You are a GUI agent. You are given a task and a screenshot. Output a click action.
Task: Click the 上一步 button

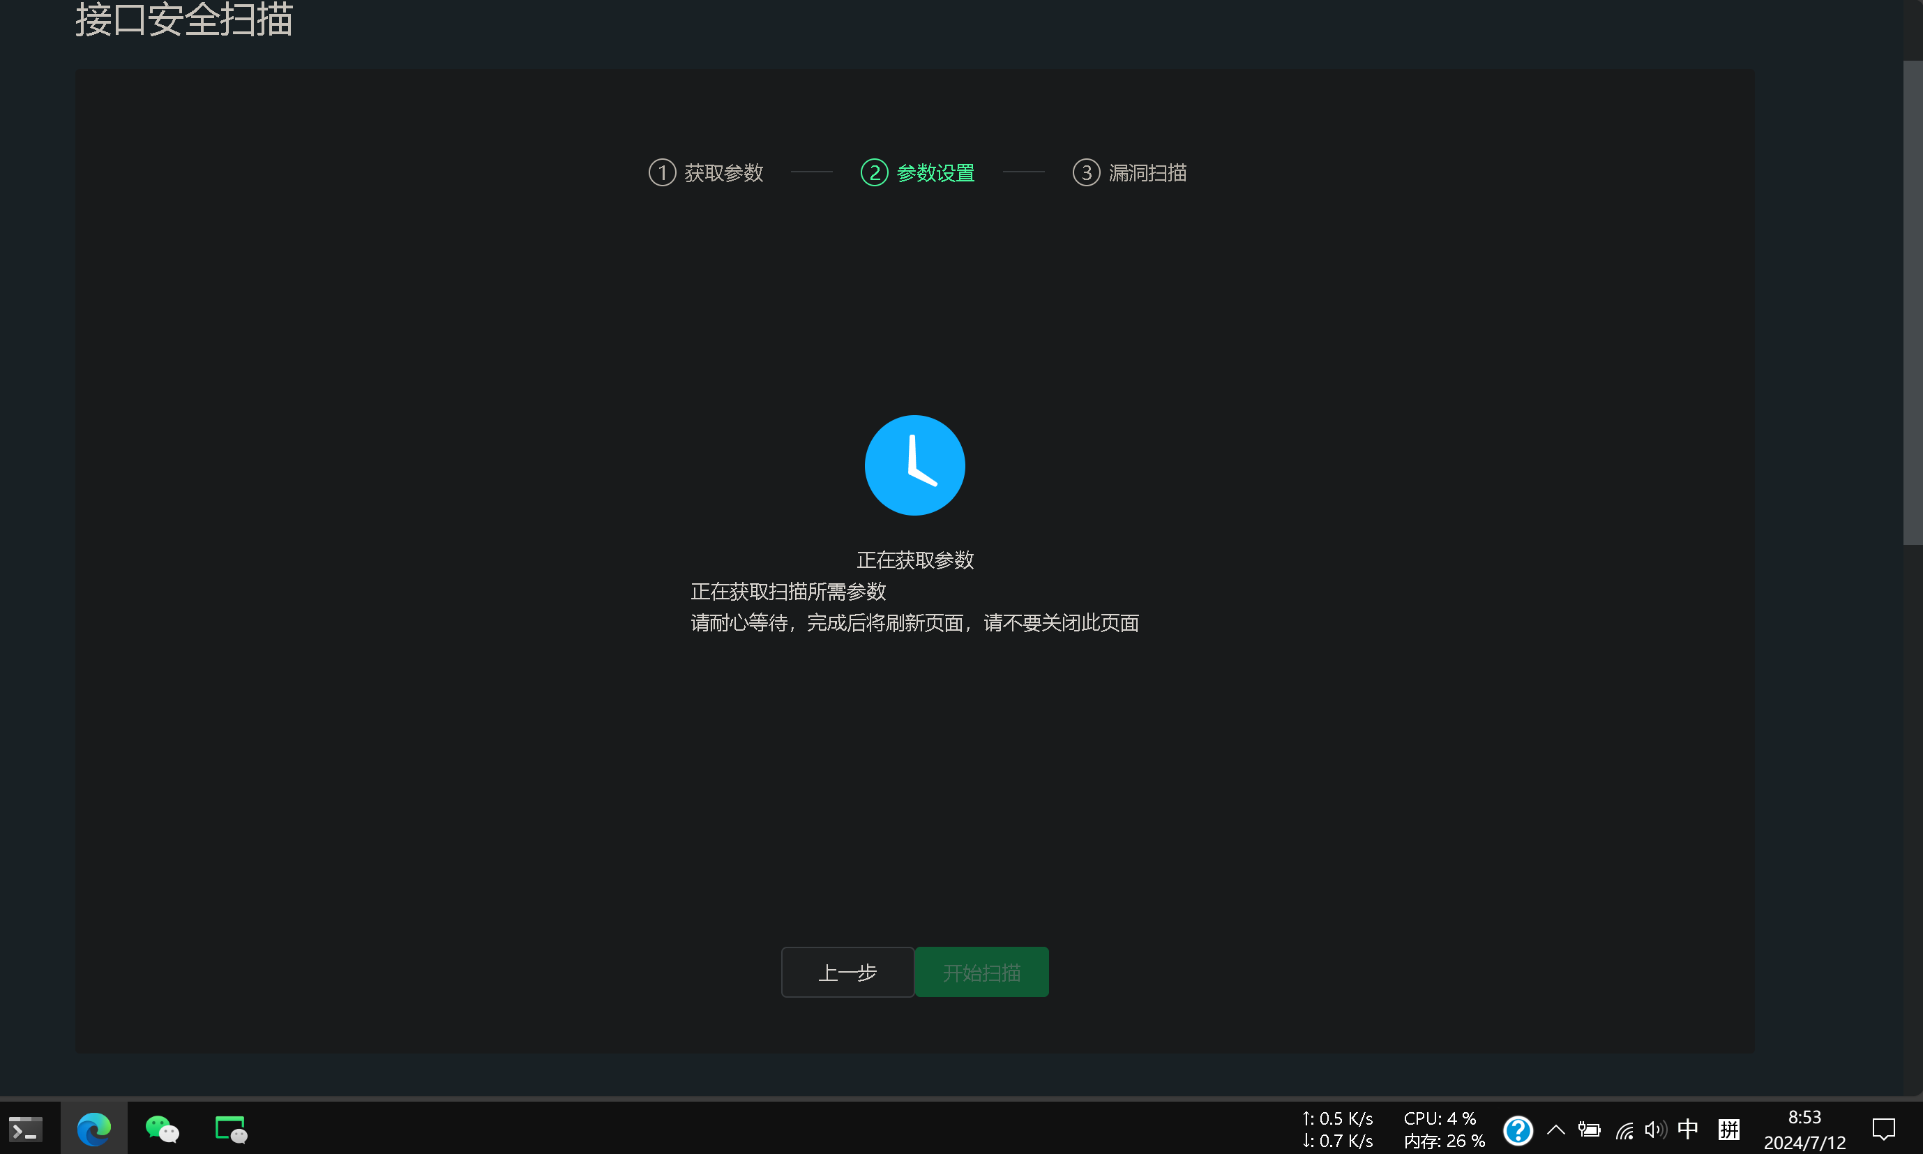pos(847,972)
